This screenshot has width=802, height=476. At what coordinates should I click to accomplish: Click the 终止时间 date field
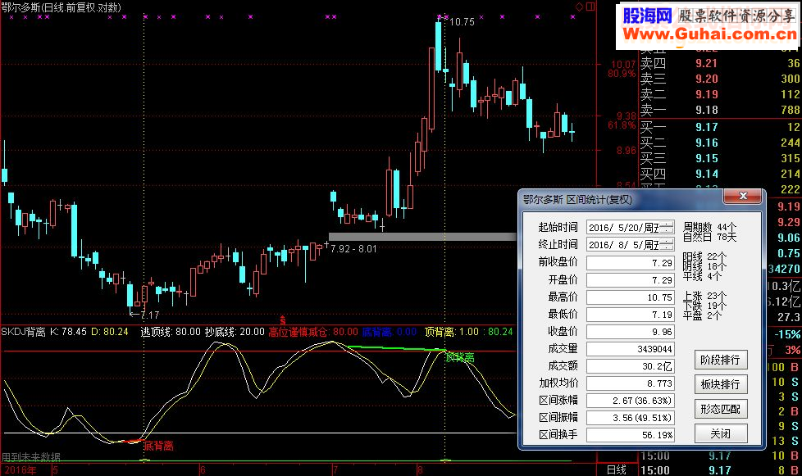pyautogui.click(x=630, y=245)
